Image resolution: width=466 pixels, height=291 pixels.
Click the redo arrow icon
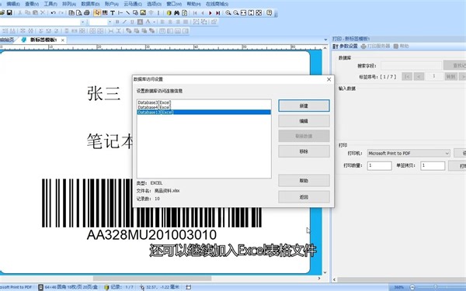pyautogui.click(x=61, y=12)
